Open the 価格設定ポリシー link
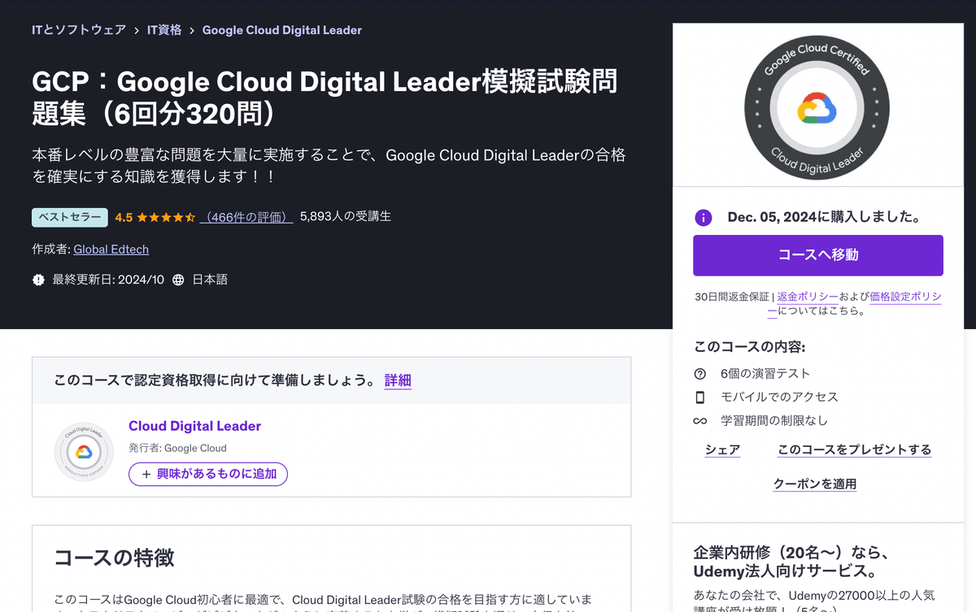The width and height of the screenshot is (976, 612). (x=905, y=297)
